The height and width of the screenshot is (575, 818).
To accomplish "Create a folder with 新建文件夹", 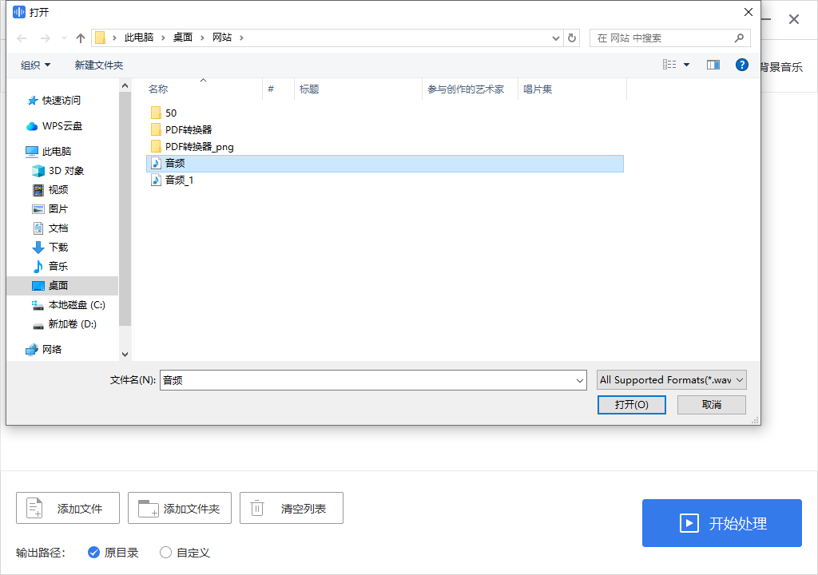I will click(x=98, y=65).
